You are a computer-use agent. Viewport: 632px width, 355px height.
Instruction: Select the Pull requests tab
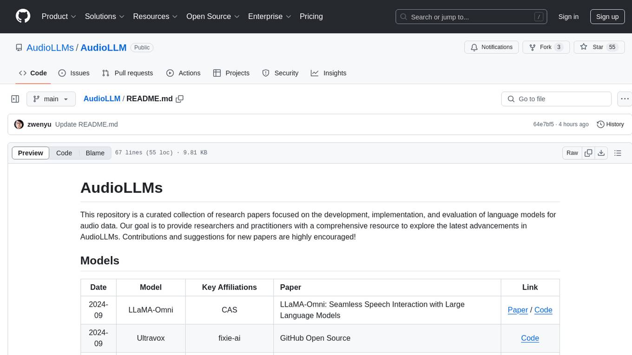pyautogui.click(x=127, y=73)
